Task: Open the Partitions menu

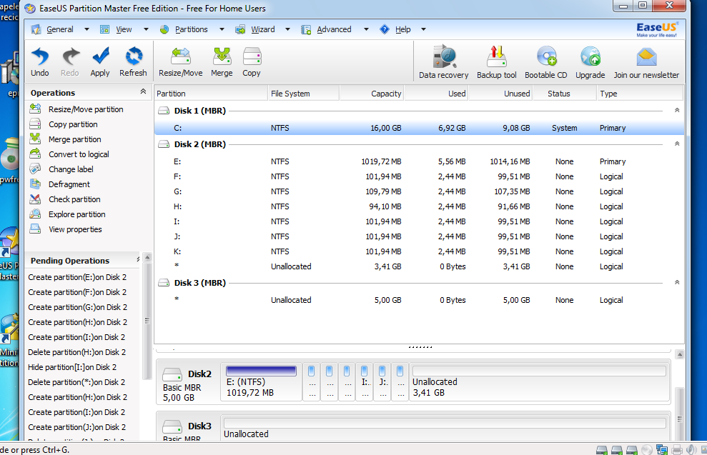Action: [x=191, y=29]
